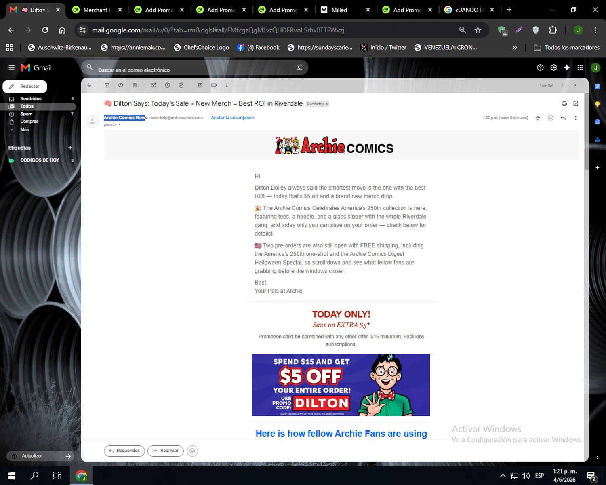The height and width of the screenshot is (485, 606).
Task: Click Redactar compose button
Action: tap(25, 86)
